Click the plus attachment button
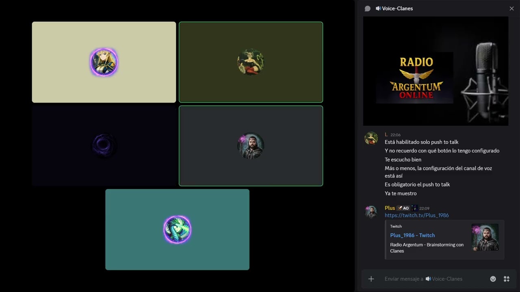Screen dimensions: 520x292 tap(371, 279)
